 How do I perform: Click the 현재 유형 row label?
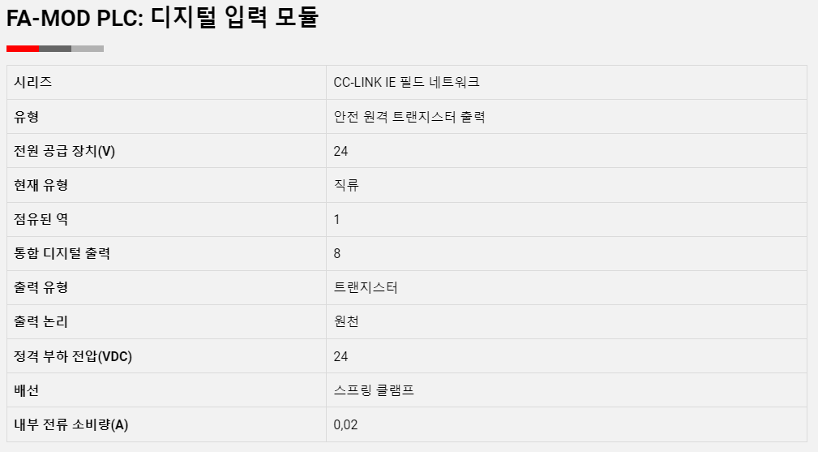(41, 185)
